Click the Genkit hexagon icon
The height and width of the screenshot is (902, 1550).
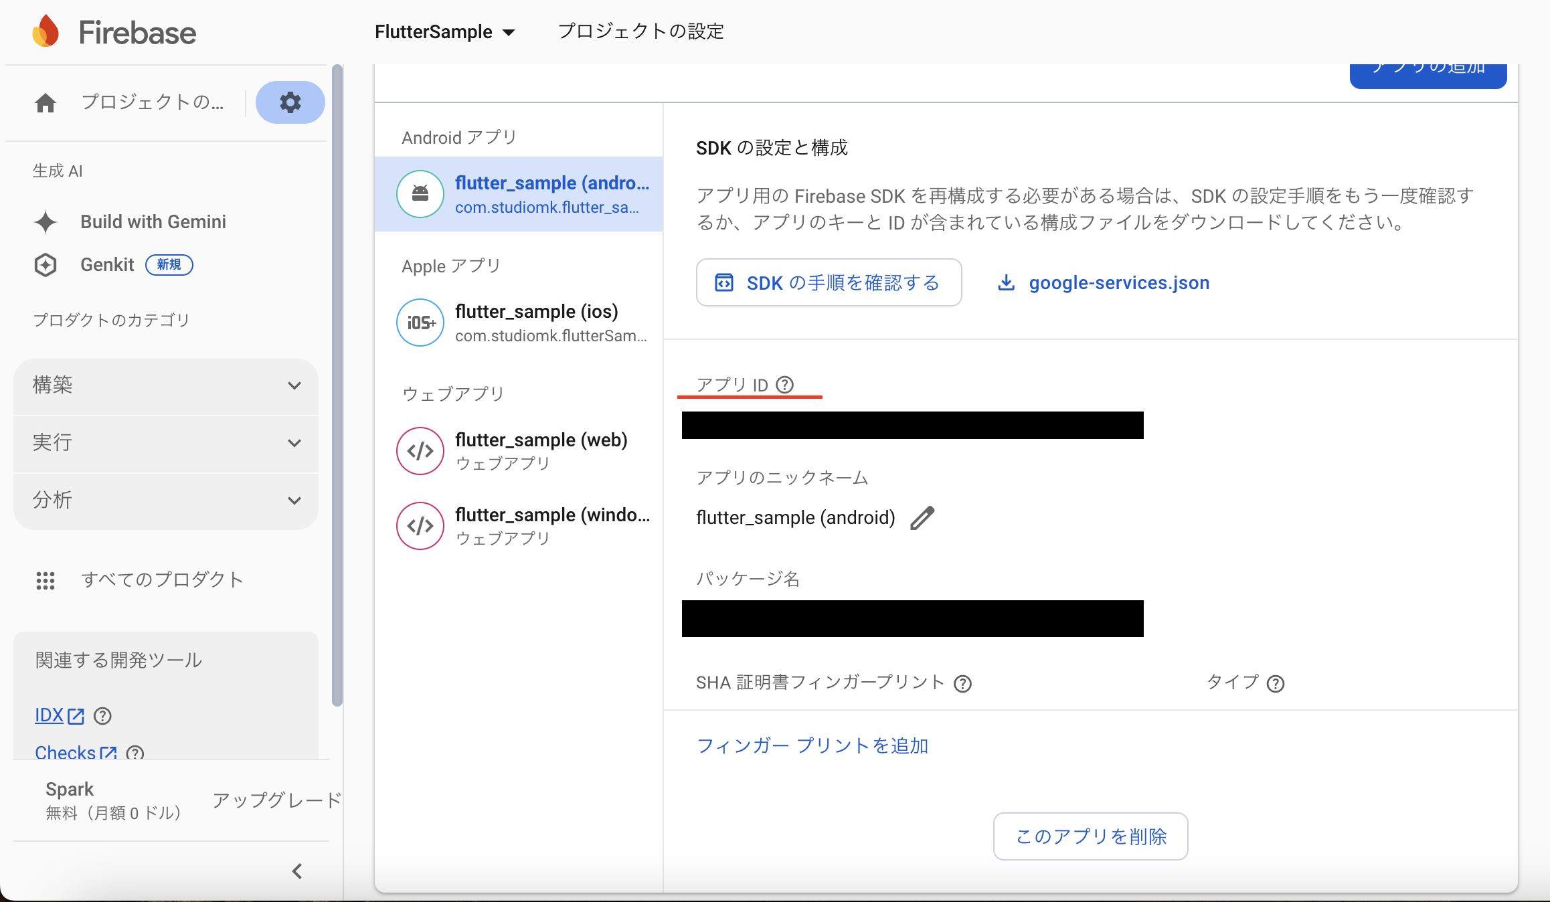coord(45,264)
